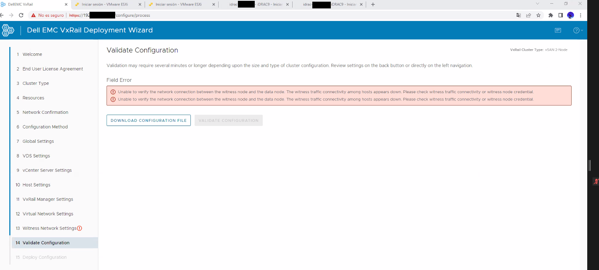Image resolution: width=599 pixels, height=270 pixels.
Task: Click the browser profile avatar
Action: [570, 15]
